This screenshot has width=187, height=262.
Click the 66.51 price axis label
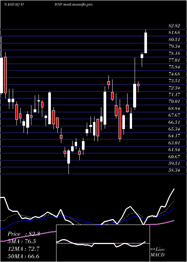coord(174,122)
